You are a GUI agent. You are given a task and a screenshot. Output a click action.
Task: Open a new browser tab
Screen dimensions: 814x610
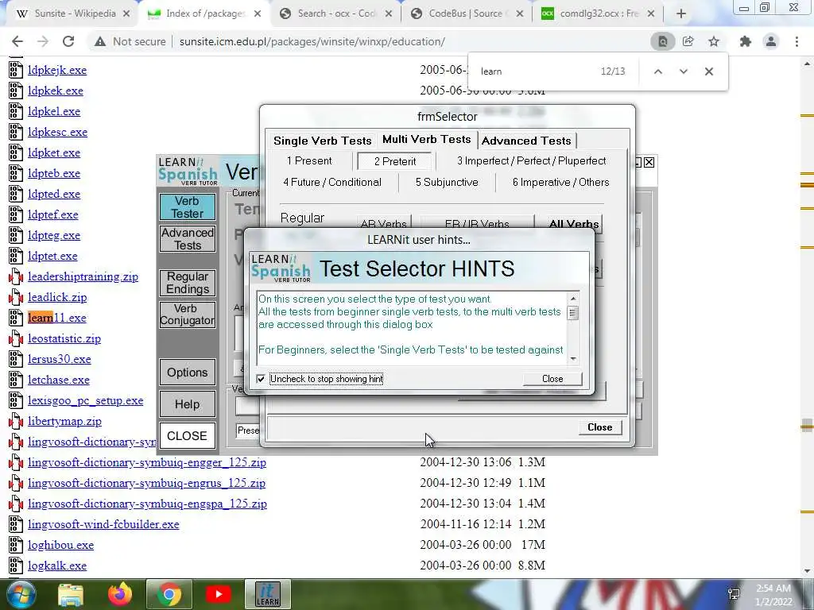click(x=681, y=14)
